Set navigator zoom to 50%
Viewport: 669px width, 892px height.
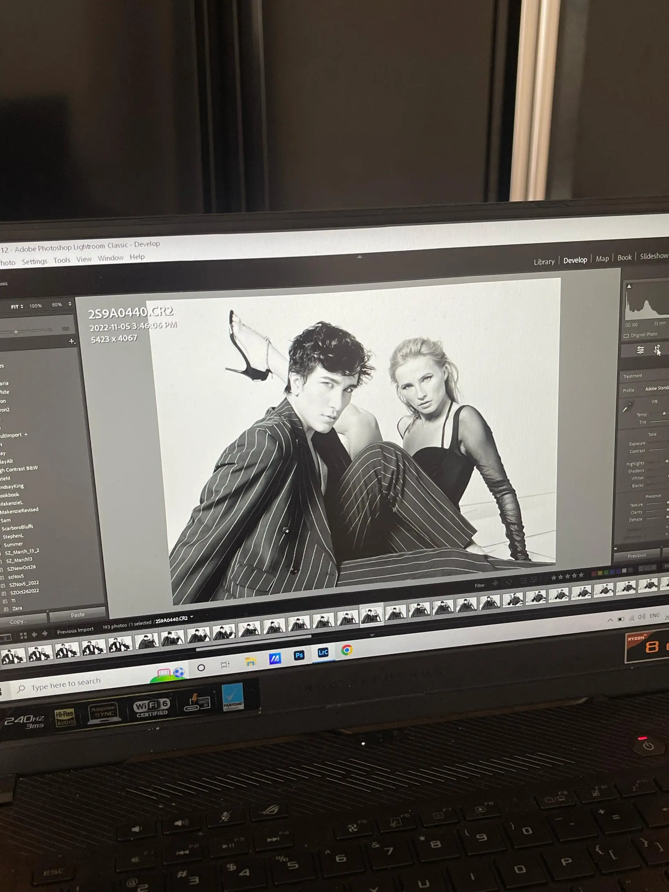(57, 305)
